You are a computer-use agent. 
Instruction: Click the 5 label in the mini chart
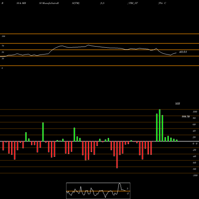tap(127, 189)
